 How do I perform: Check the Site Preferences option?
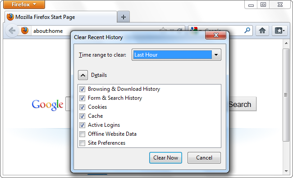82,143
